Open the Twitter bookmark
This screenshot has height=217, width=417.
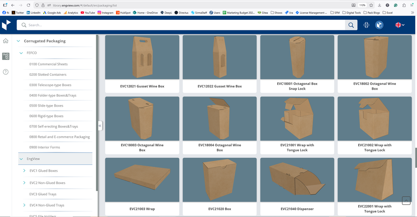pos(18,12)
